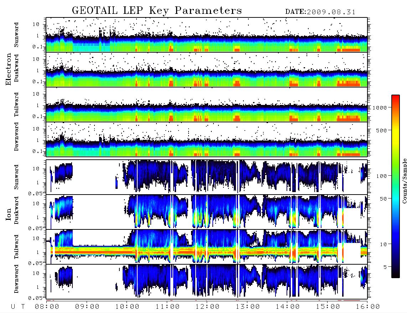Click the Ion "Sunward" panel label
This screenshot has width=407, height=313.
coord(16,177)
